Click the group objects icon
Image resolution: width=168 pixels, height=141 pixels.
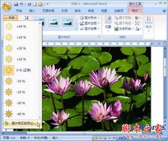(138, 23)
